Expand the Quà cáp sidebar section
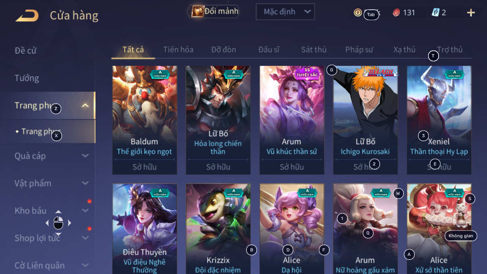487x274 pixels. point(85,156)
